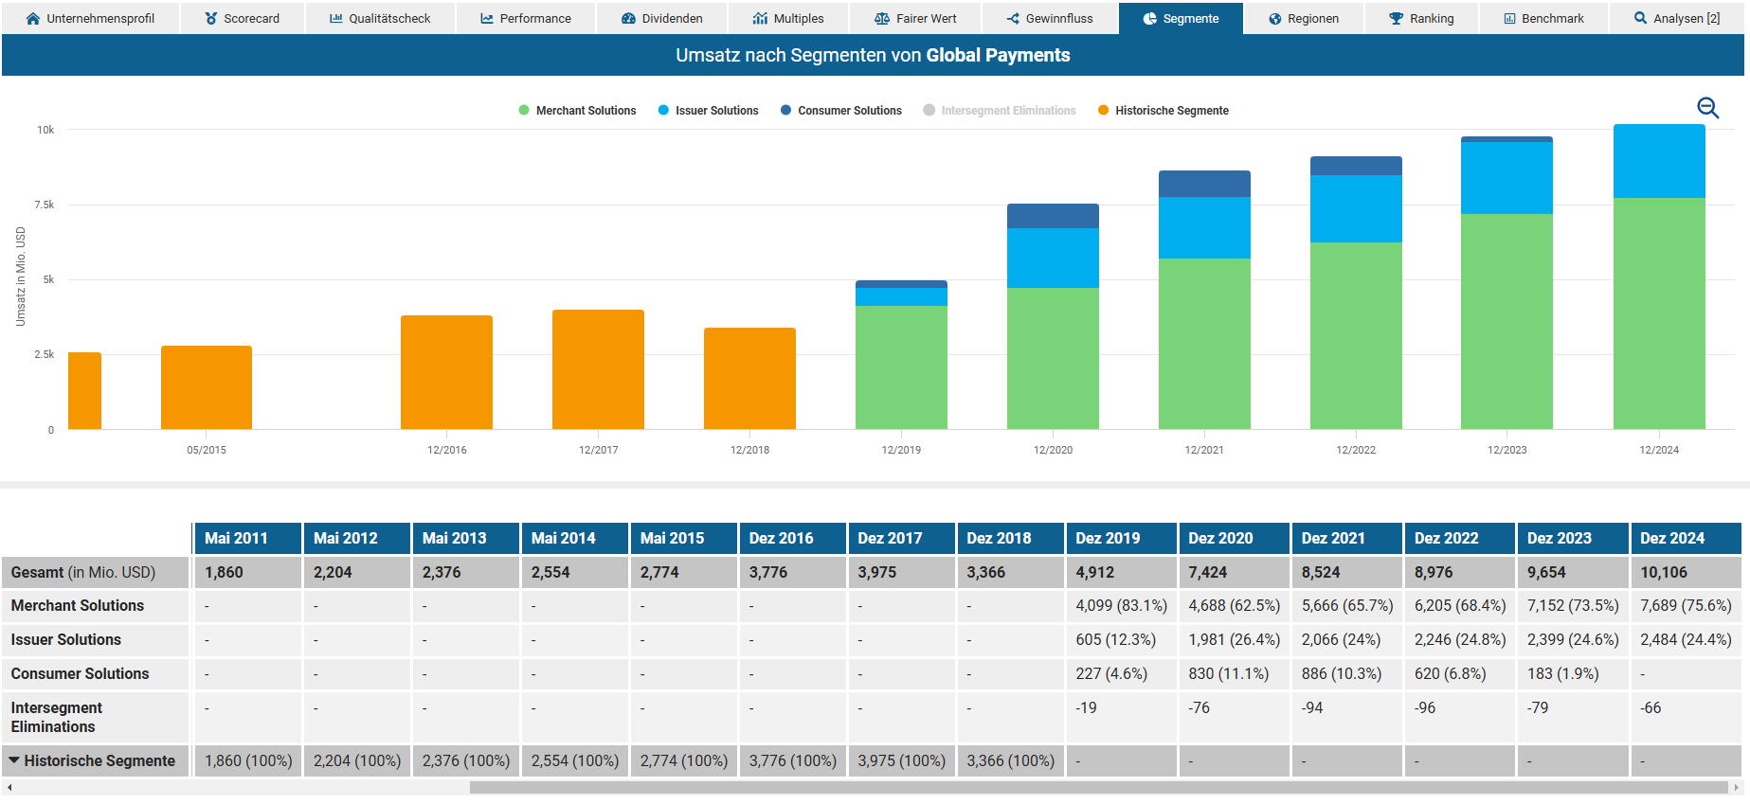Click the medal icon for Scorecard

click(211, 18)
